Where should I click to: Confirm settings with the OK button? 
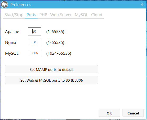point(109,113)
